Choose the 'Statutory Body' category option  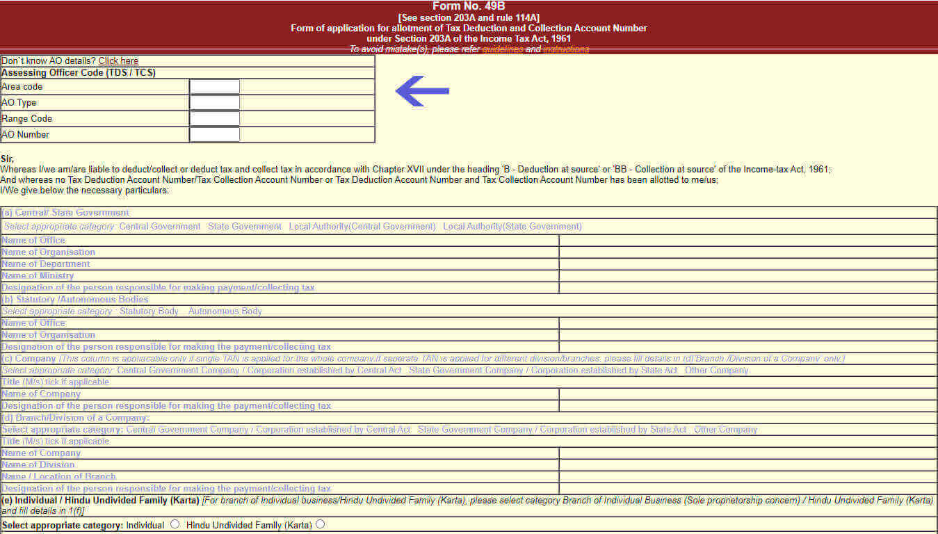coord(149,311)
